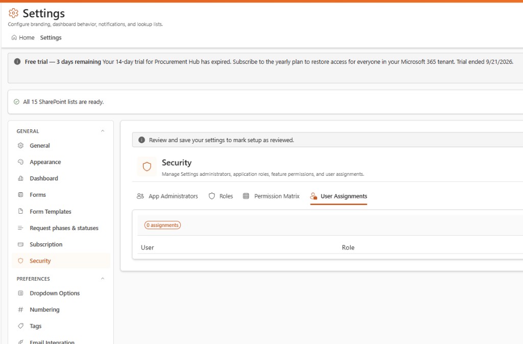Click the Appearance palette icon
The height and width of the screenshot is (344, 523).
pyautogui.click(x=20, y=162)
